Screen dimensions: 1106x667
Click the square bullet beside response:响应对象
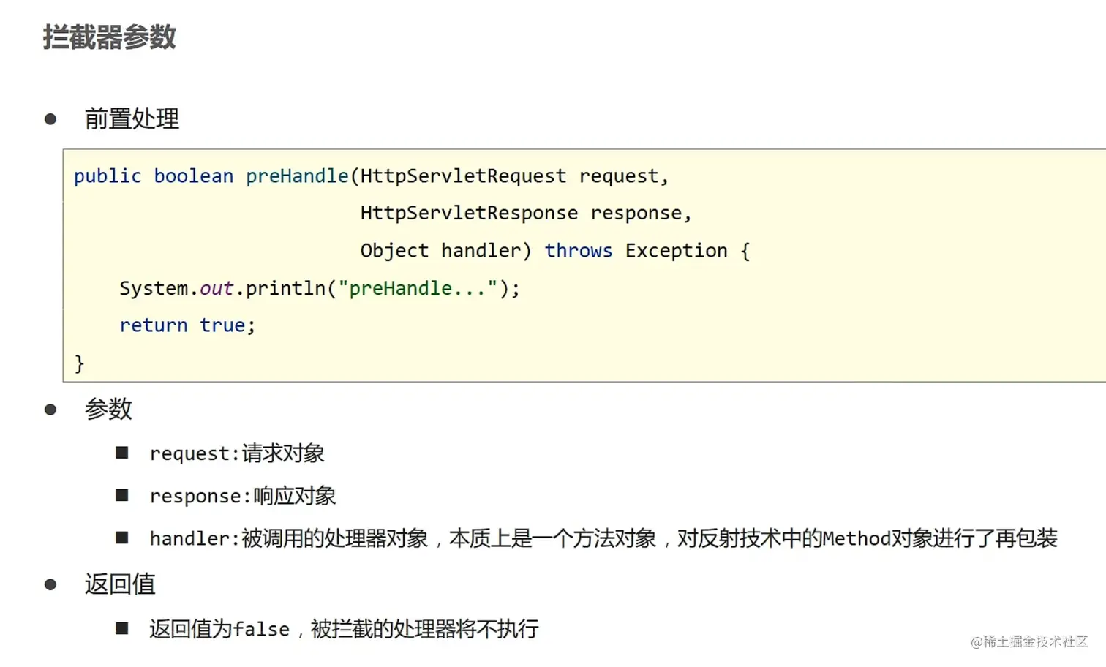click(x=122, y=495)
